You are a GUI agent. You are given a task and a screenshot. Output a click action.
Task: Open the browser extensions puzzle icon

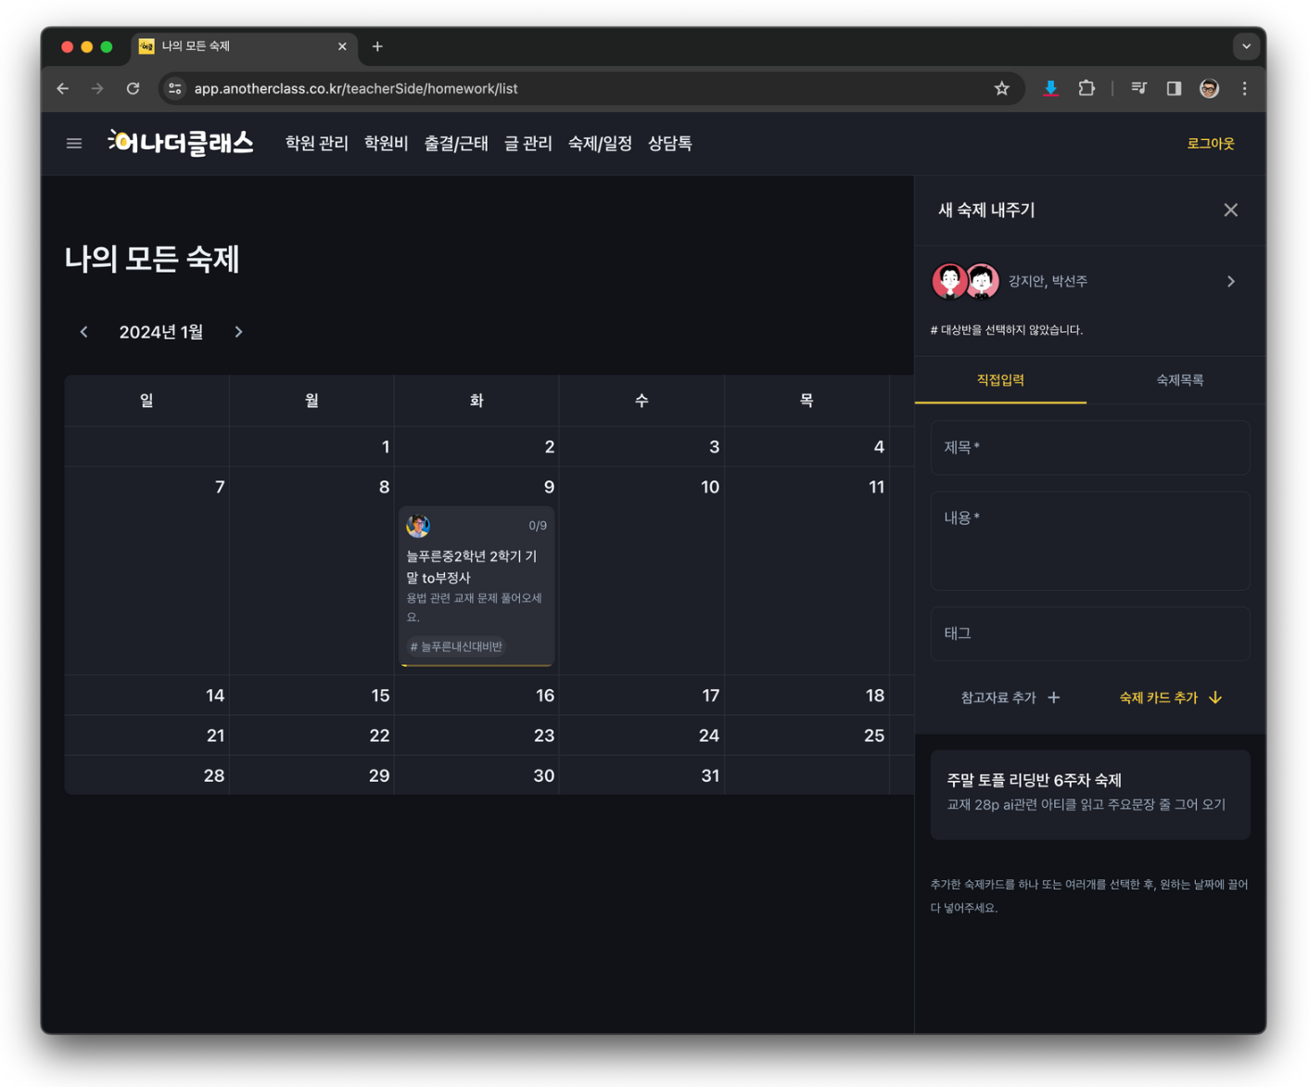click(1087, 89)
